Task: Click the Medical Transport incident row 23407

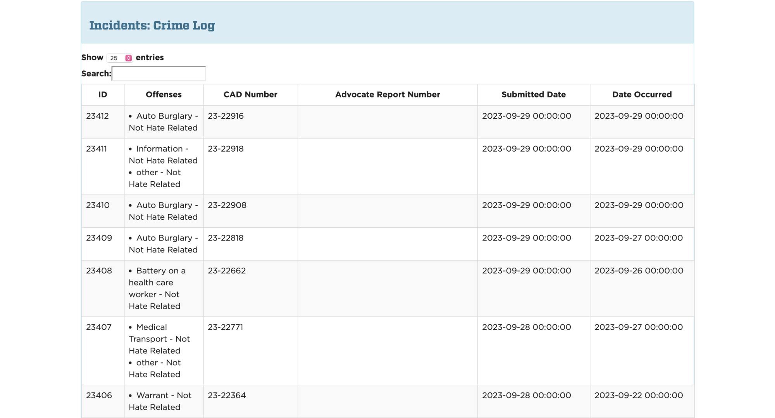Action: 159,350
